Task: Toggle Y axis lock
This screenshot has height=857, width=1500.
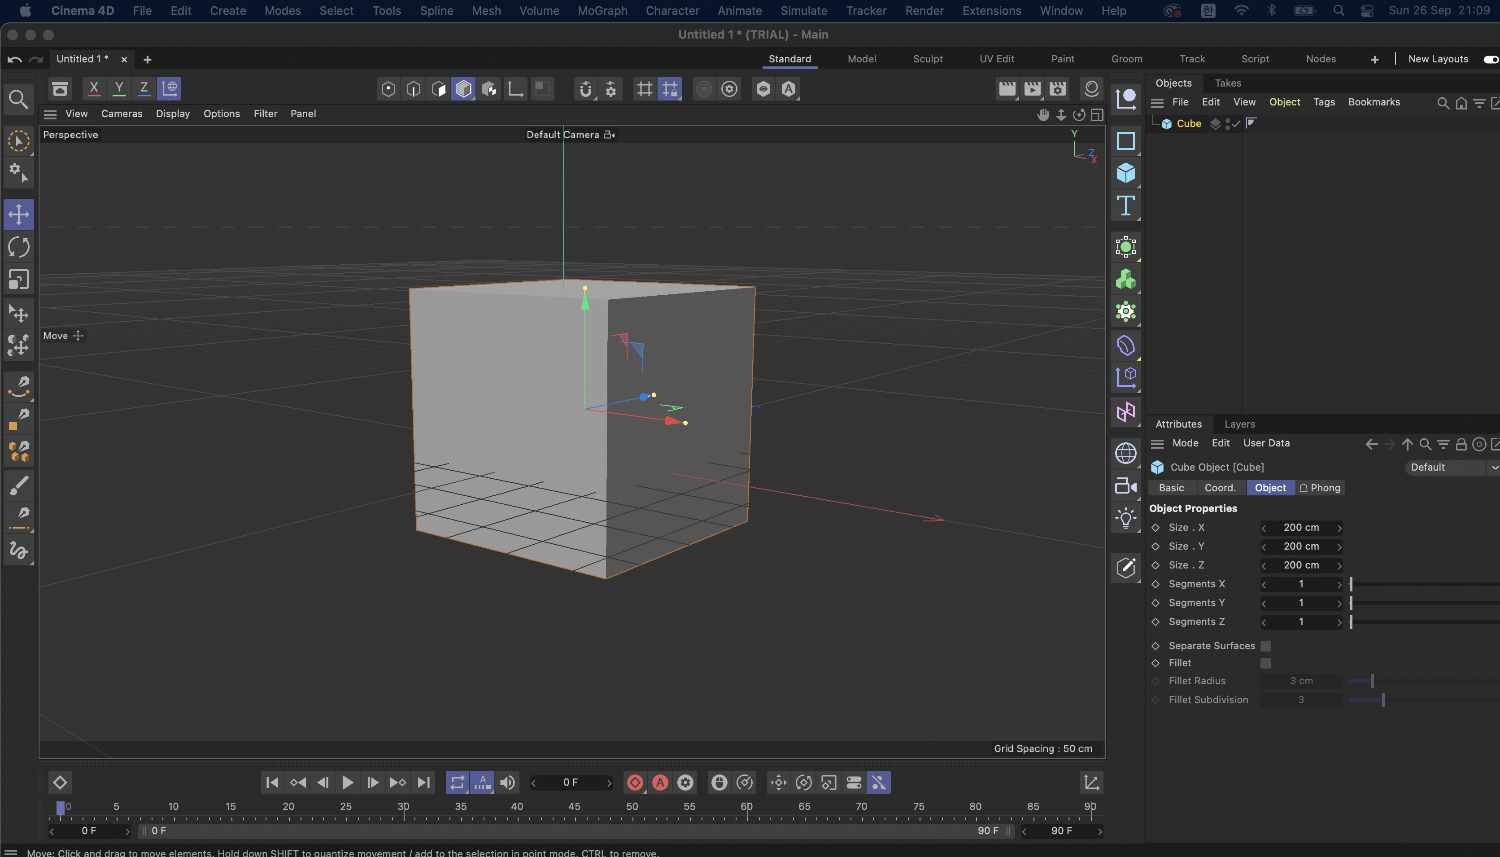Action: [x=119, y=89]
